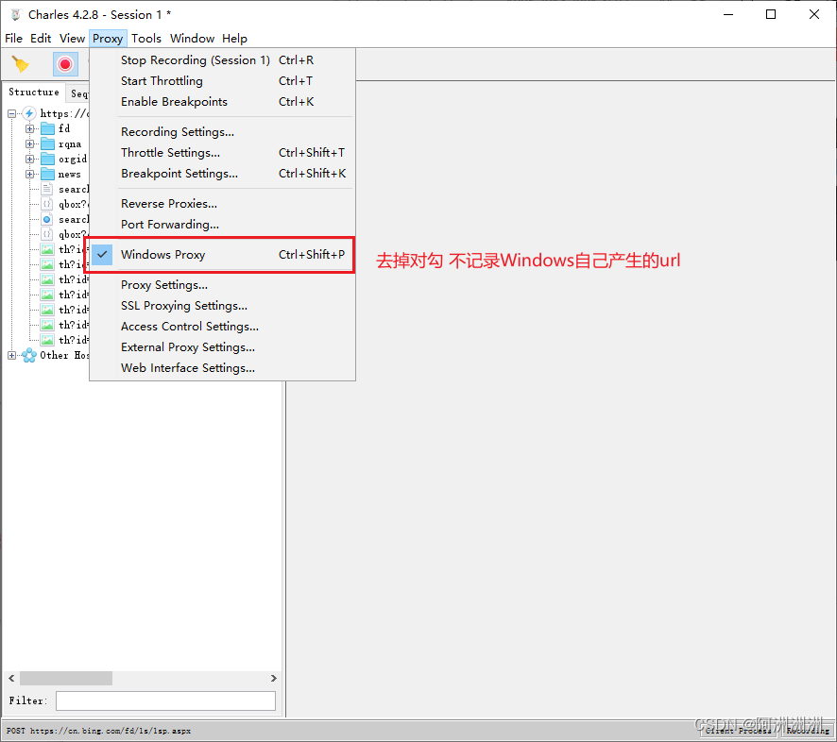Select the fd tree row label
Image resolution: width=837 pixels, height=742 pixels.
[64, 128]
